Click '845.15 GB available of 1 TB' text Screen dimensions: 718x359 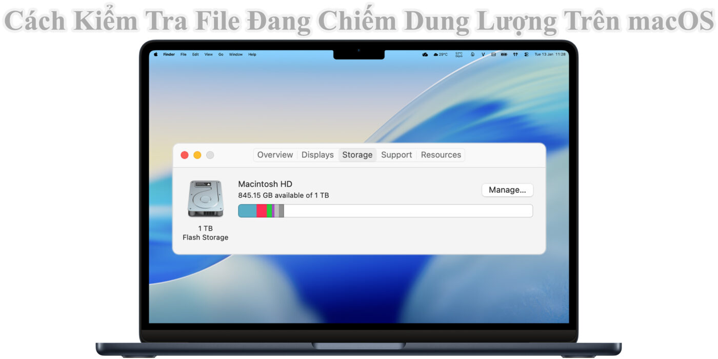[284, 195]
